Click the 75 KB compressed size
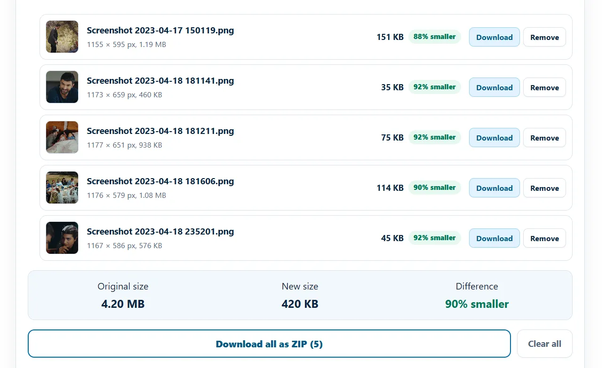Viewport: 614px width, 368px height. pos(392,138)
